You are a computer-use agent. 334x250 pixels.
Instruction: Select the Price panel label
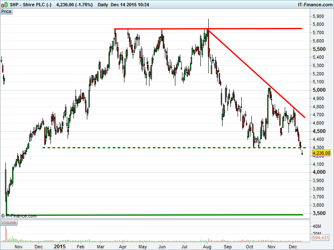7,11
